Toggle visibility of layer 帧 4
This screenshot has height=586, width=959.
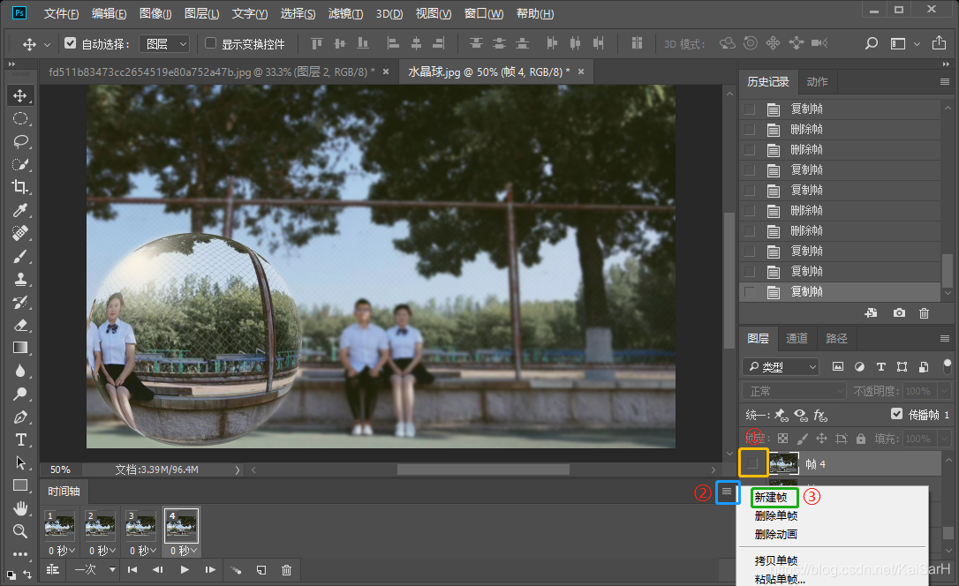tap(753, 463)
